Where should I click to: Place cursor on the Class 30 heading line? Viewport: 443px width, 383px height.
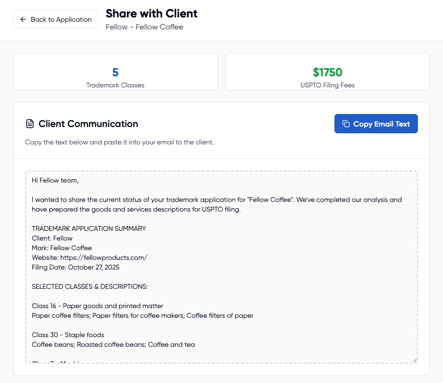tap(68, 335)
